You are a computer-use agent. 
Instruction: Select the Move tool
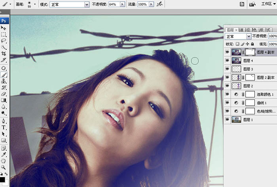pyautogui.click(x=4, y=28)
